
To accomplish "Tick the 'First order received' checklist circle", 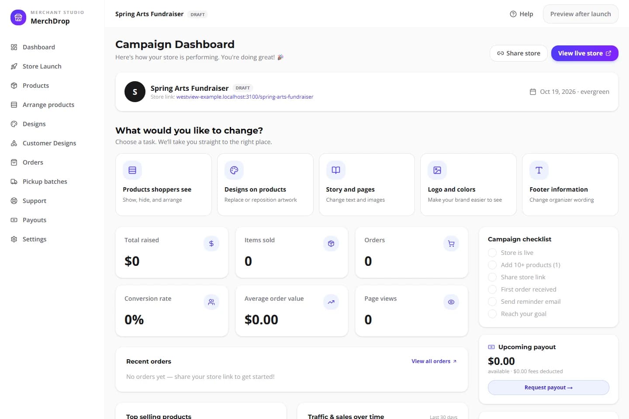I will 492,289.
